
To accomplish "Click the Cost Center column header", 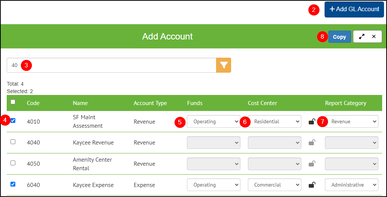I will pos(262,103).
